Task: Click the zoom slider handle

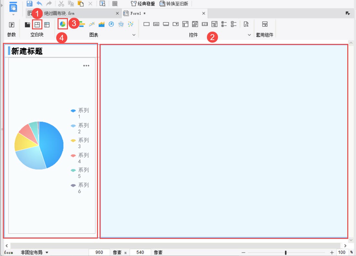Action: point(286,252)
